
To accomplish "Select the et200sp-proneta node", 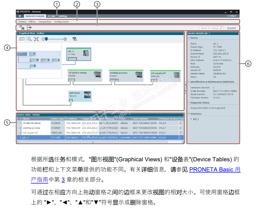I will click(126, 76).
